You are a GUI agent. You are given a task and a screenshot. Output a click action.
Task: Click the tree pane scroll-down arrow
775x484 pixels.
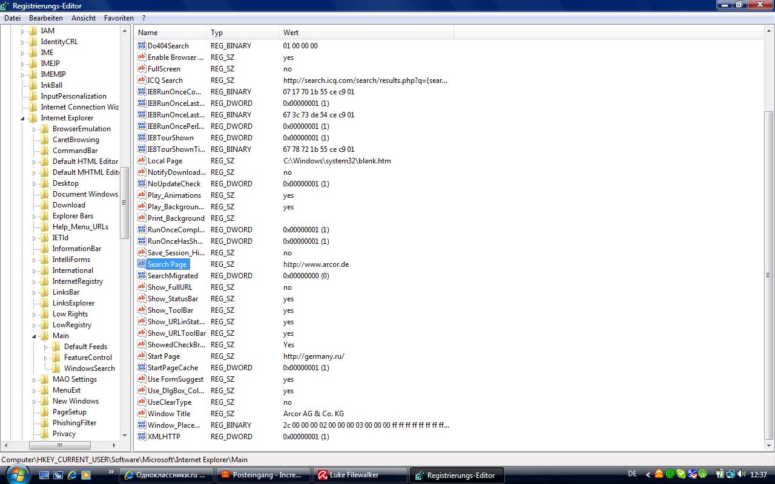pyautogui.click(x=125, y=435)
